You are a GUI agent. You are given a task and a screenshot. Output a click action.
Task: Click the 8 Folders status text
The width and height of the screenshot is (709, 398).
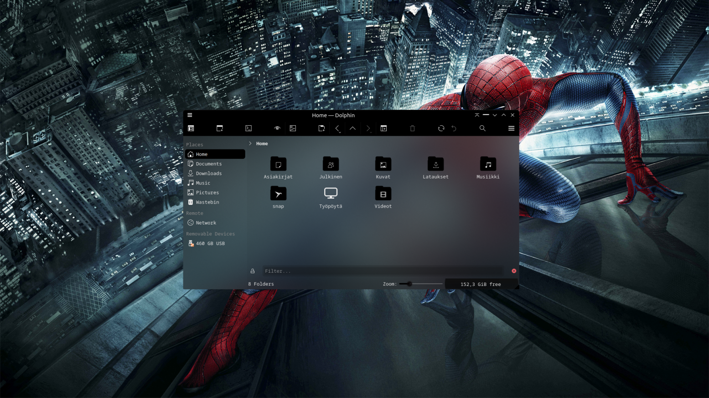[261, 284]
